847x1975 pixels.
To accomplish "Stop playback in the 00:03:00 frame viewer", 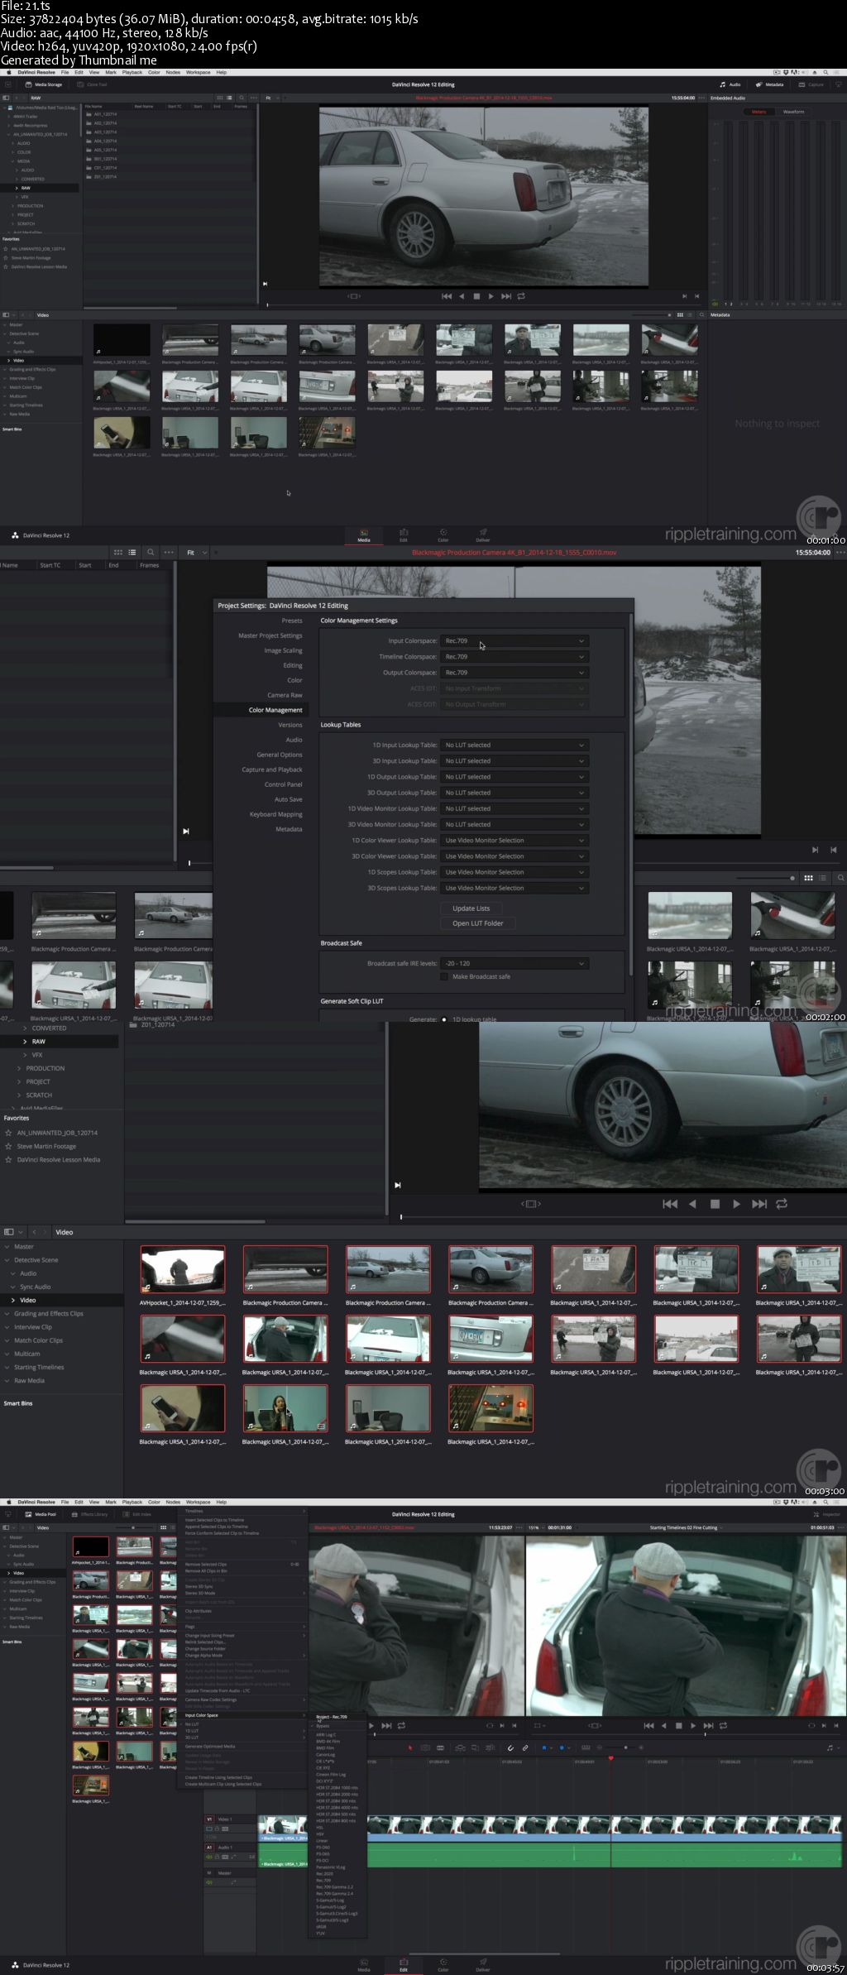I will click(715, 1205).
